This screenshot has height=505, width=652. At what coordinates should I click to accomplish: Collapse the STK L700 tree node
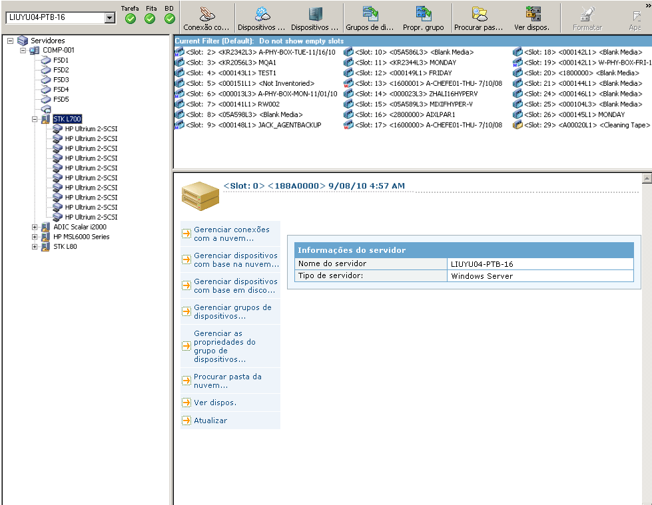(x=35, y=119)
